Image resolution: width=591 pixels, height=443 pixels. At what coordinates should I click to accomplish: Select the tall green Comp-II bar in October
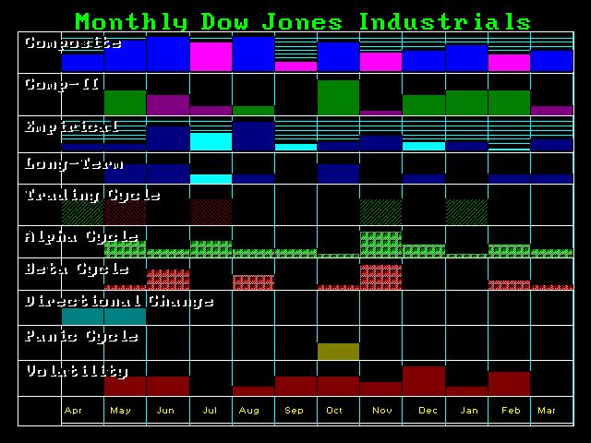point(338,97)
